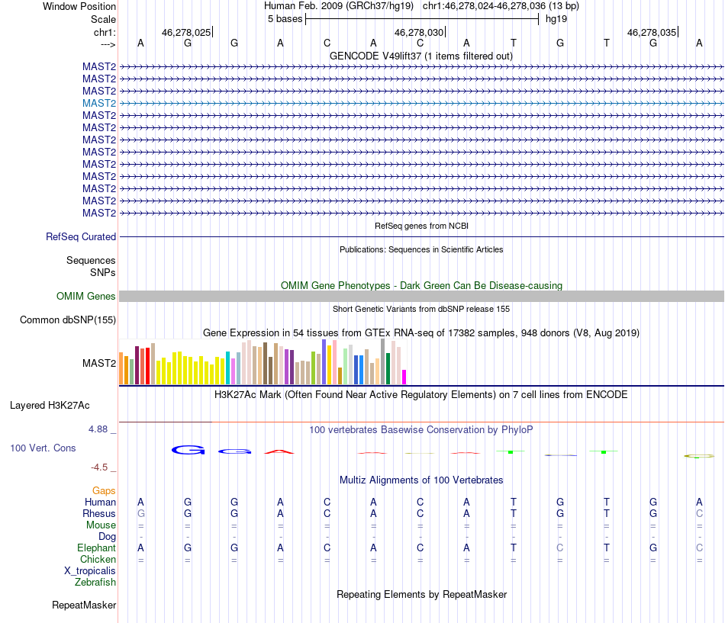
Task: Click the 'chr1:' ruler label
Action: click(105, 32)
